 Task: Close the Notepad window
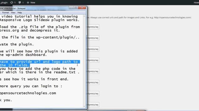click(82, 8)
